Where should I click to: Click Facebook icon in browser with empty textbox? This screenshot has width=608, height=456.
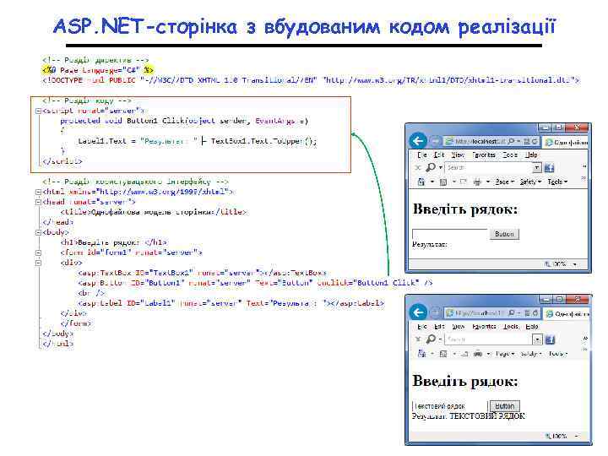coord(549,168)
